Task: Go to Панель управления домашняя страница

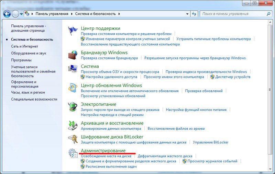Action: (29, 28)
